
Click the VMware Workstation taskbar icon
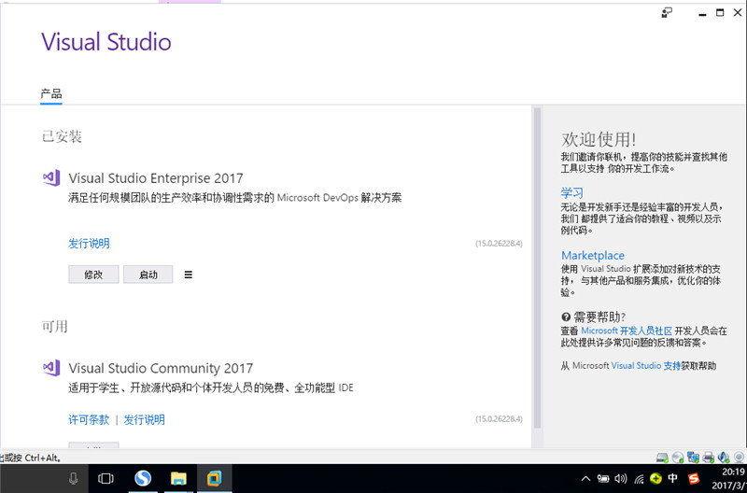[x=215, y=478]
